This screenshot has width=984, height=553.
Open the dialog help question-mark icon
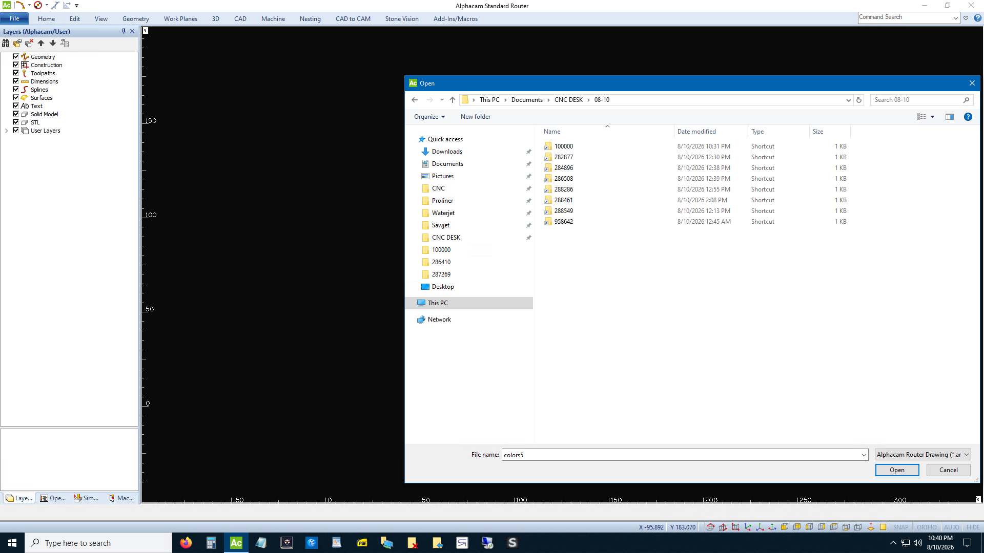[968, 117]
